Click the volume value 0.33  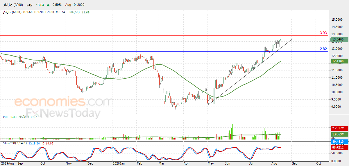[x=13, y=117]
